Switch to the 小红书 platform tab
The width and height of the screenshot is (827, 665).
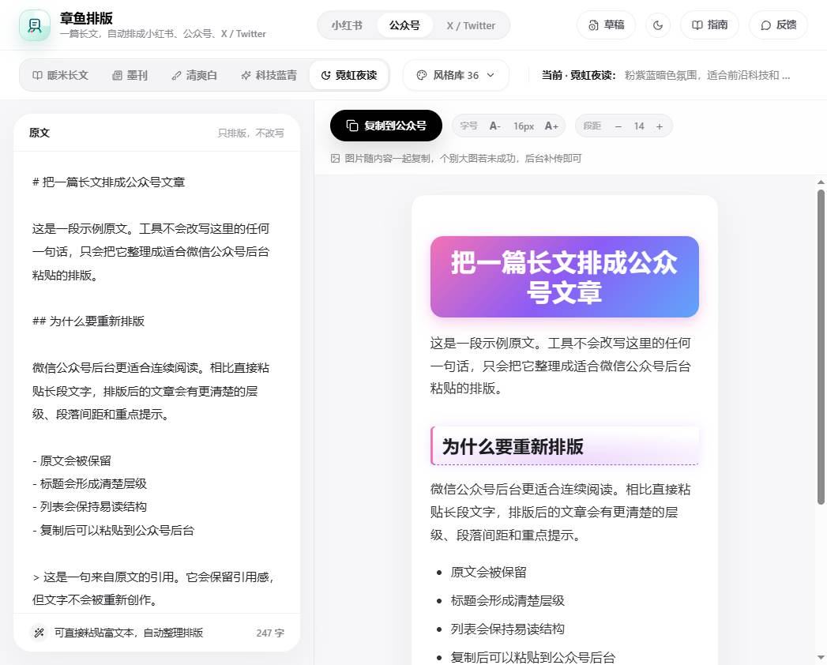[x=347, y=25]
